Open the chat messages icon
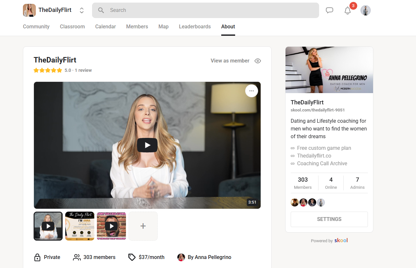 (x=329, y=10)
